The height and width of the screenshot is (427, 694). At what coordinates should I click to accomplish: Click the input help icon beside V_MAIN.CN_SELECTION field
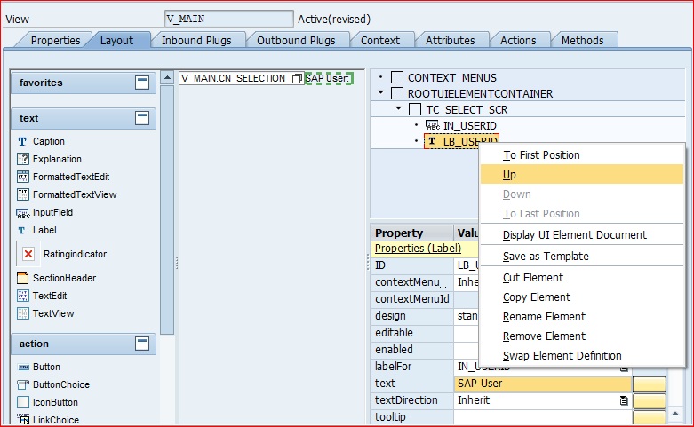coord(297,79)
